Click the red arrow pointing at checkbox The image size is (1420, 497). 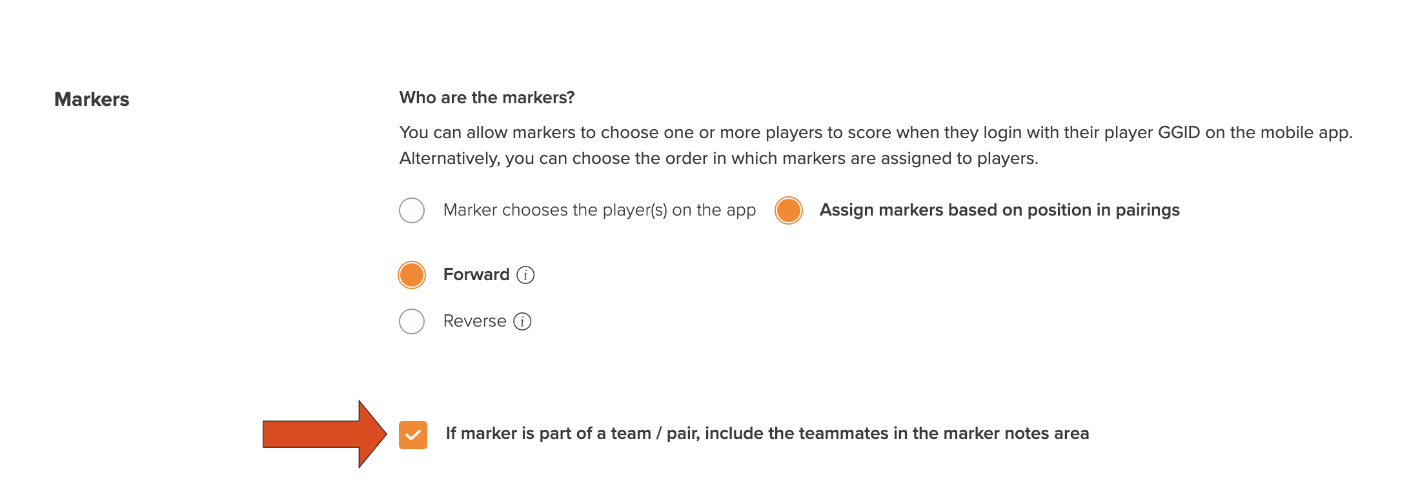coord(325,434)
